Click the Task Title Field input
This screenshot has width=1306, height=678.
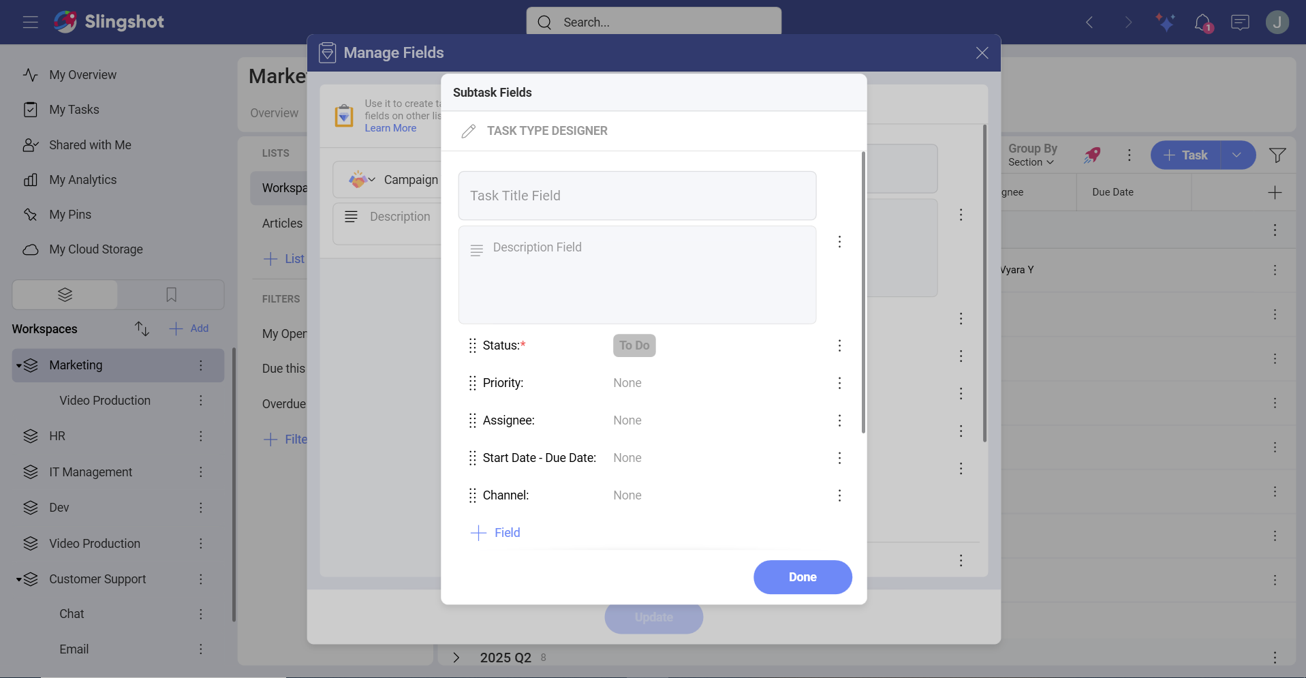point(636,196)
